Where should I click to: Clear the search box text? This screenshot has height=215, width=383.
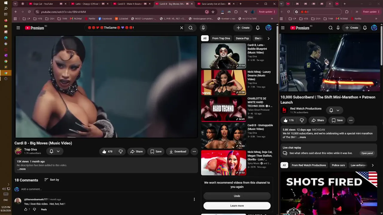(x=181, y=28)
